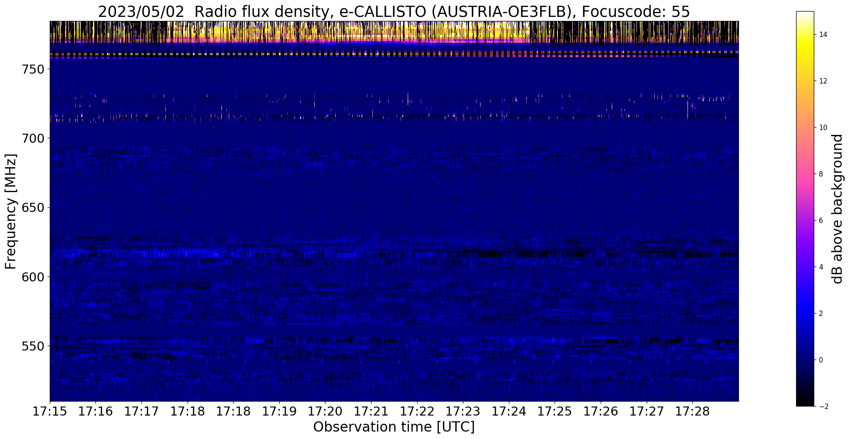Viewport: 850px width, 439px height.
Task: Click the 17:26 time tick label
Action: 601,411
